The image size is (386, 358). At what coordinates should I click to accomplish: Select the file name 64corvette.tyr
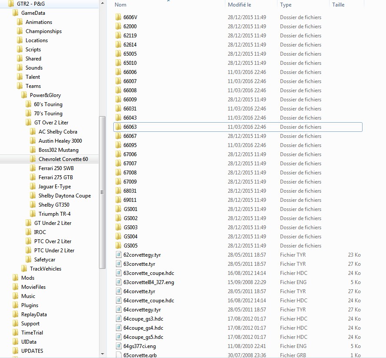139,291
